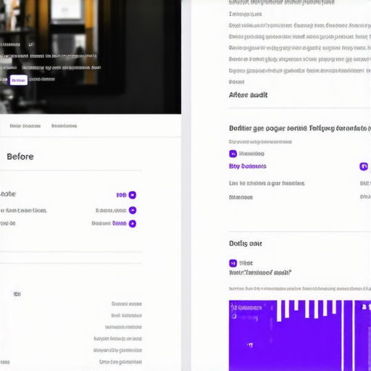Click the small white marker inside the purple chart
The width and height of the screenshot is (371, 371).
pos(250,345)
